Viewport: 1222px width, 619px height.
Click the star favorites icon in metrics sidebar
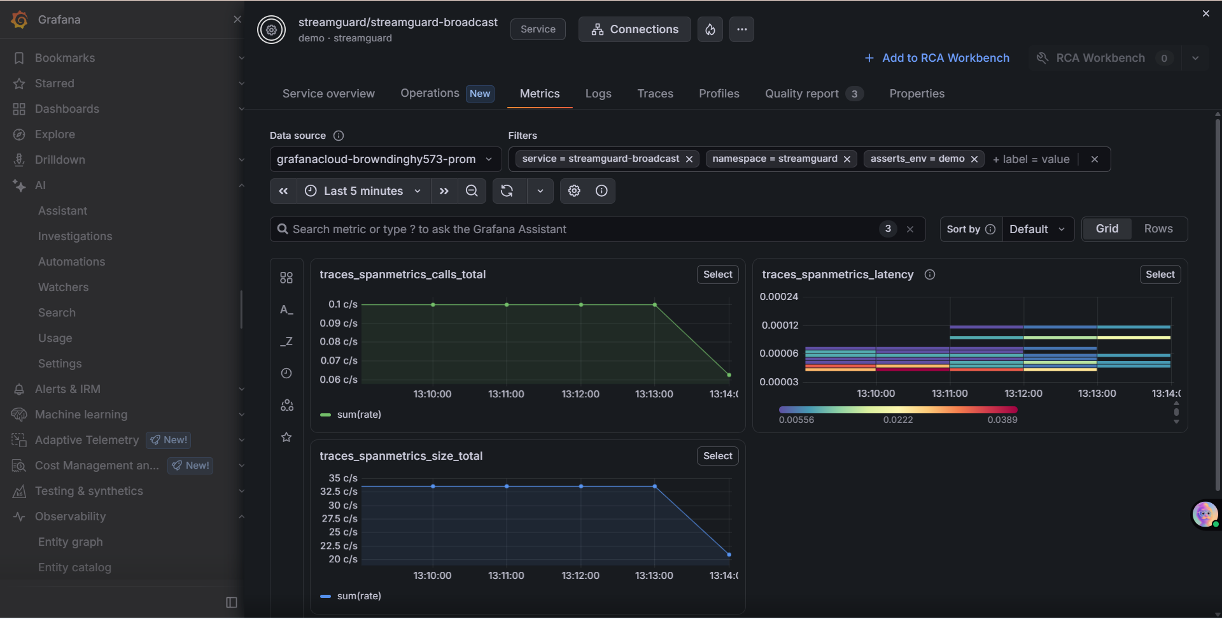pyautogui.click(x=286, y=437)
